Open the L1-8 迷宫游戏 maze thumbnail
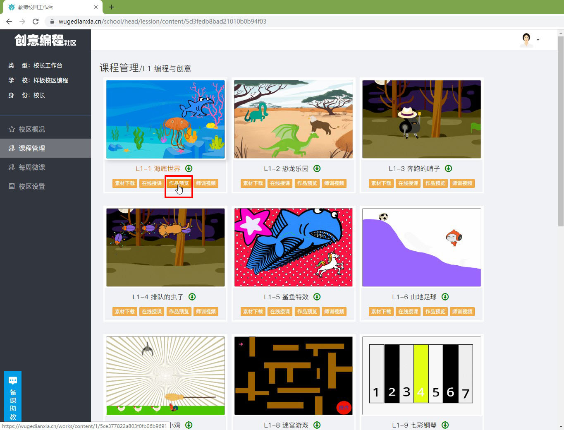 [x=294, y=376]
